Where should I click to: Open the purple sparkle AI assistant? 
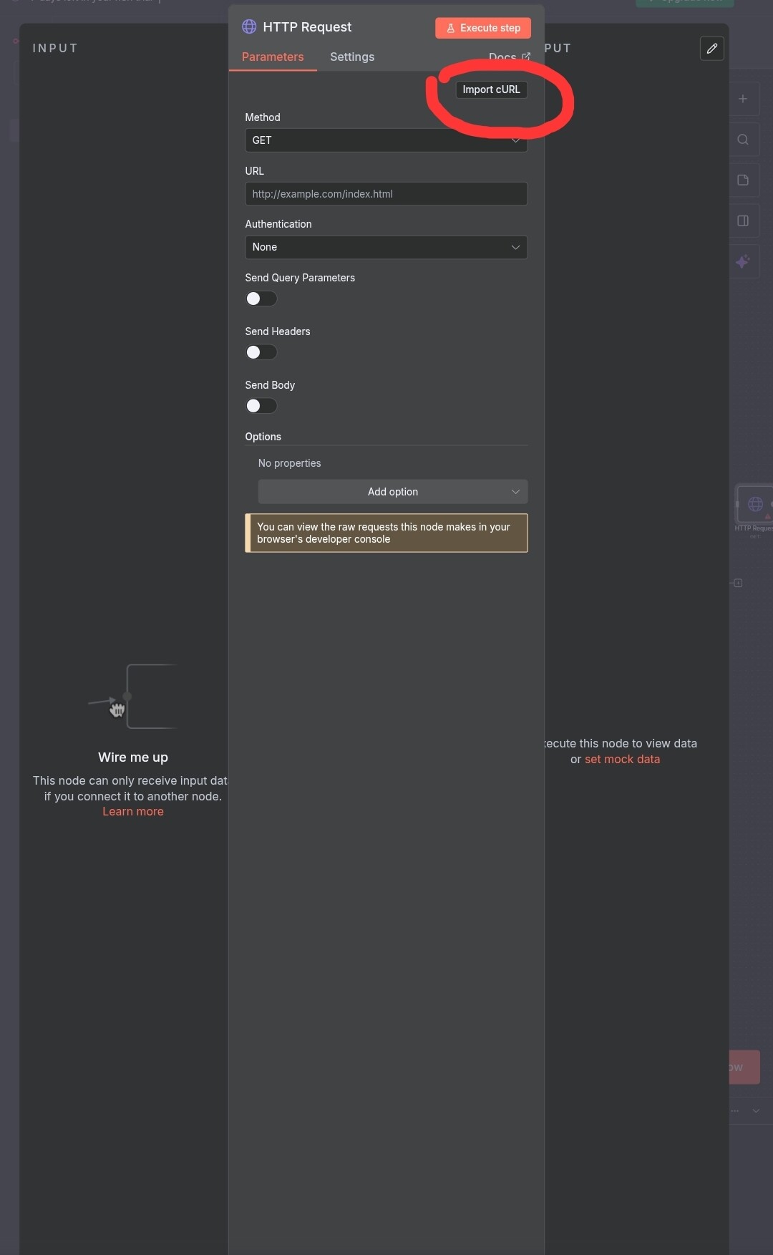coord(743,261)
